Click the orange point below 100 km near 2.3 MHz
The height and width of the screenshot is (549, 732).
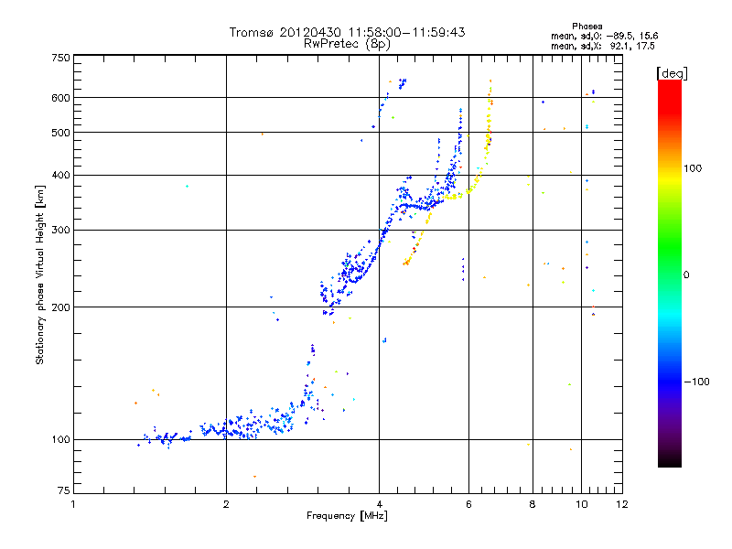pyautogui.click(x=254, y=477)
